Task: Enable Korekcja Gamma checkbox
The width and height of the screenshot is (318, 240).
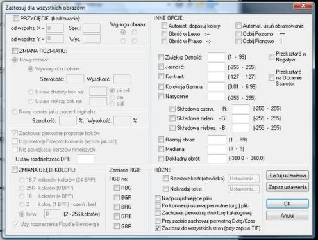Action: [x=161, y=86]
